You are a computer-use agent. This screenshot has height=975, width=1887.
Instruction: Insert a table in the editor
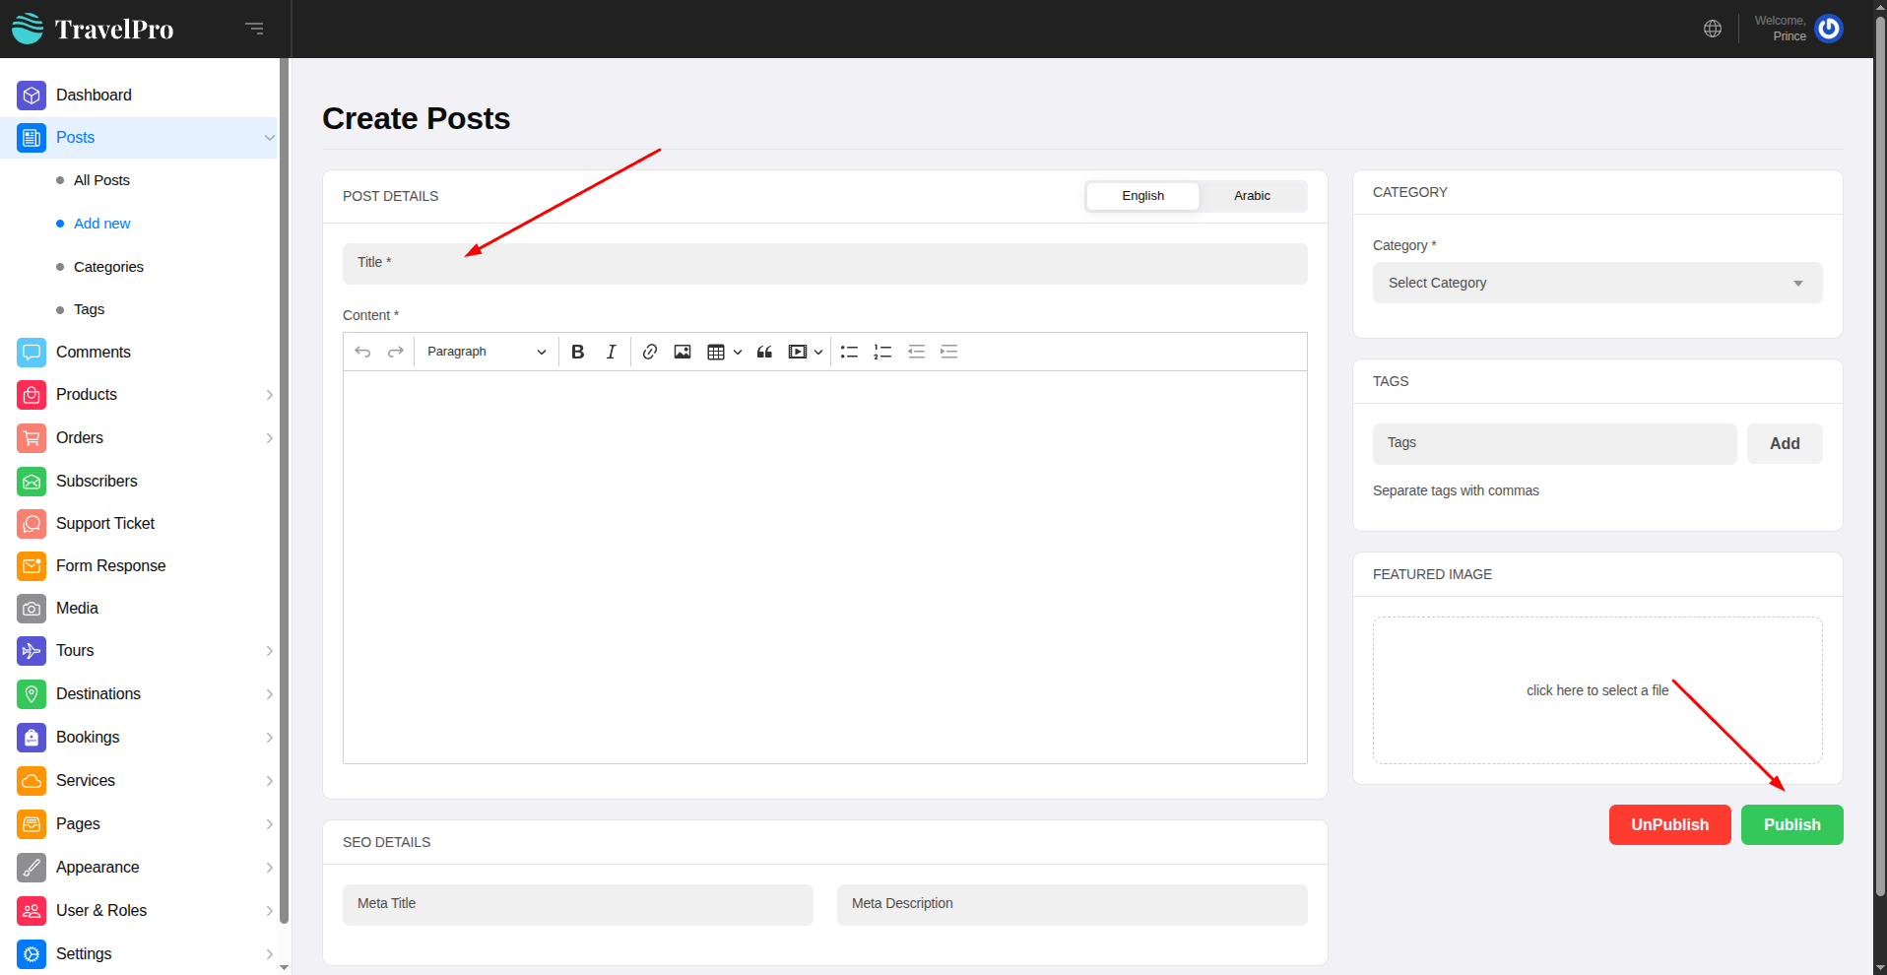716,352
